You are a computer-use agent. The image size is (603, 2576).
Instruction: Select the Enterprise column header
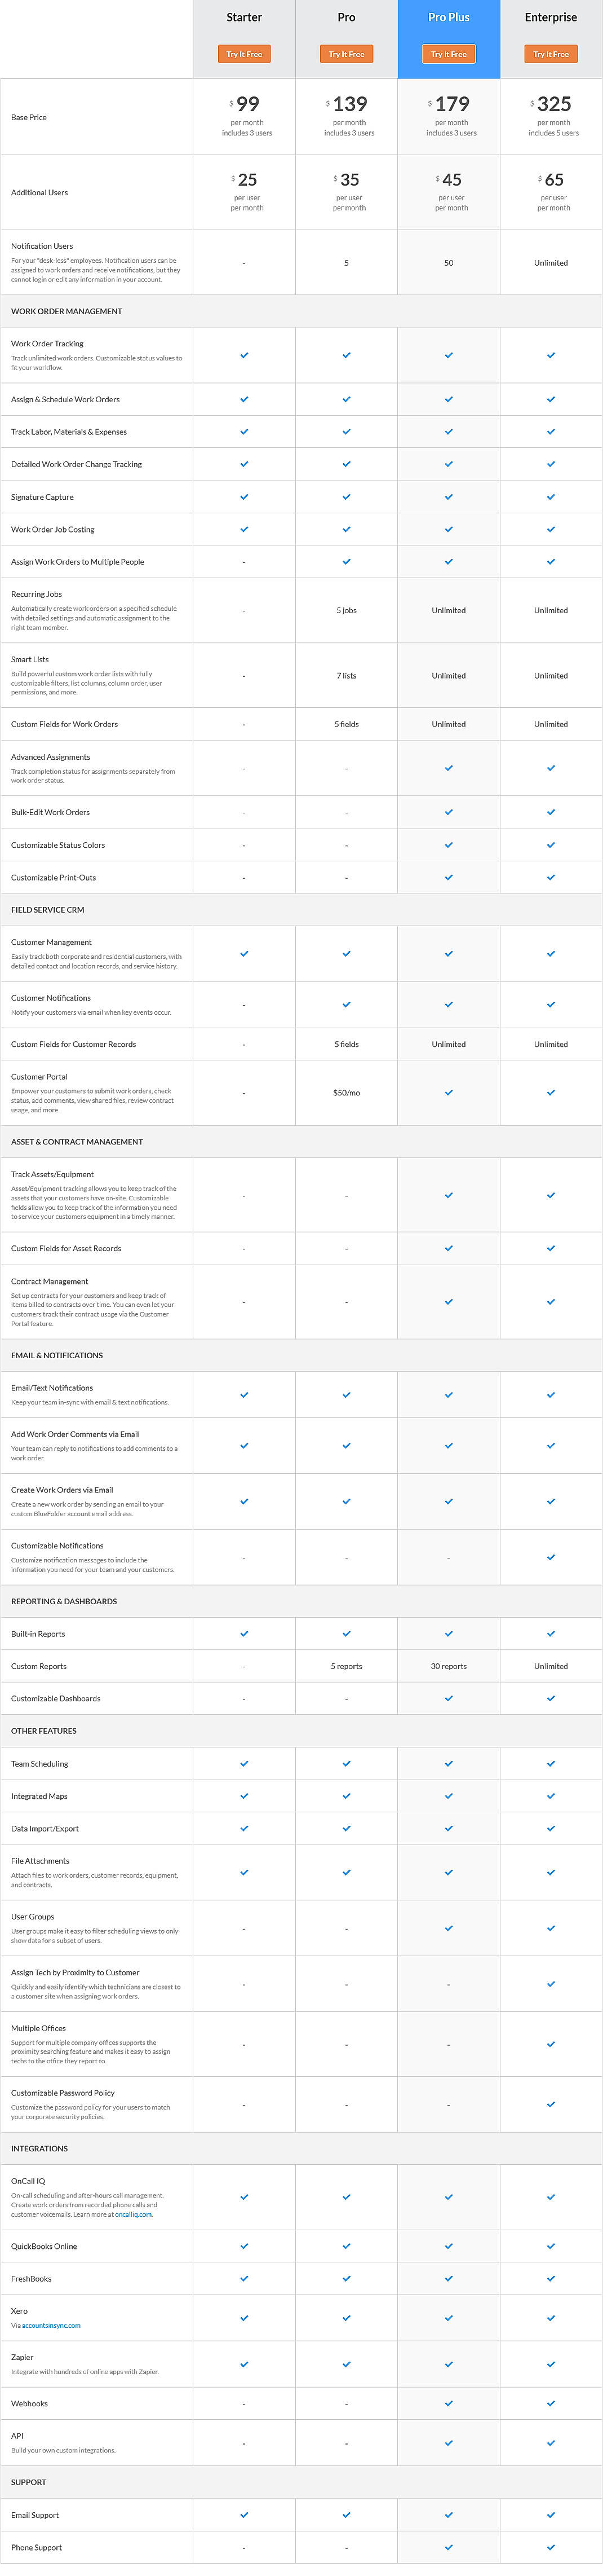pos(550,17)
